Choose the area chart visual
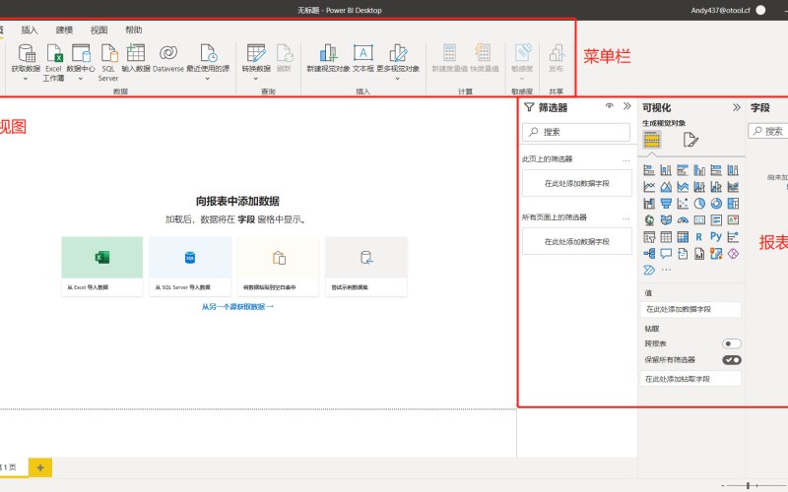 click(x=666, y=187)
